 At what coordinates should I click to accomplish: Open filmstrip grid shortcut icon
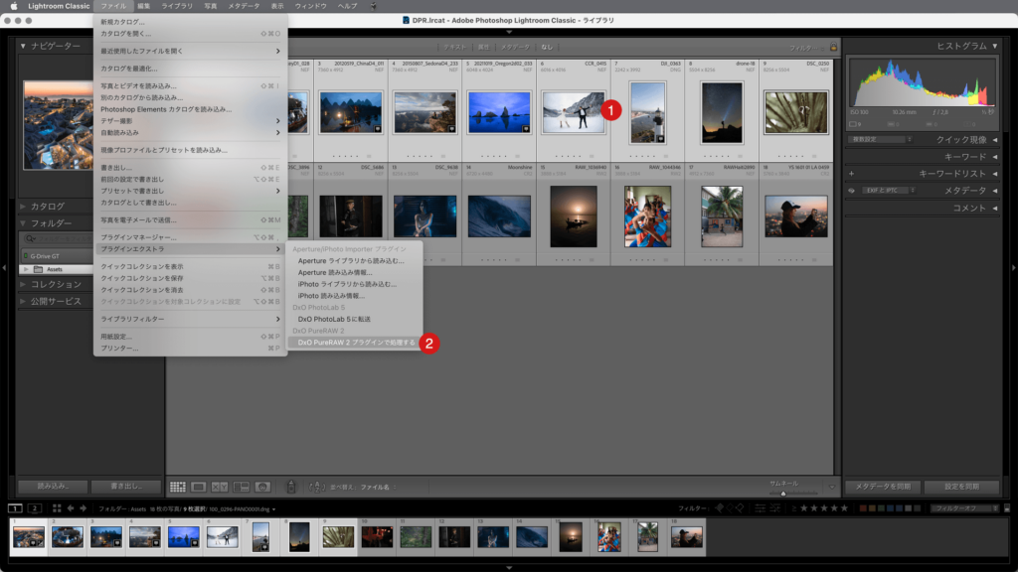pyautogui.click(x=57, y=508)
